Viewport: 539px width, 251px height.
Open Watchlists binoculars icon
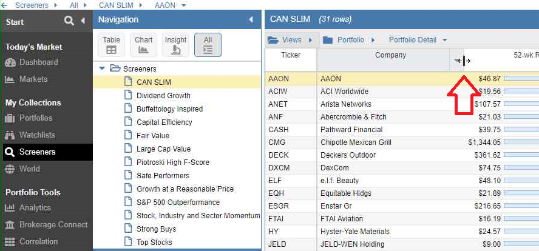pos(10,135)
